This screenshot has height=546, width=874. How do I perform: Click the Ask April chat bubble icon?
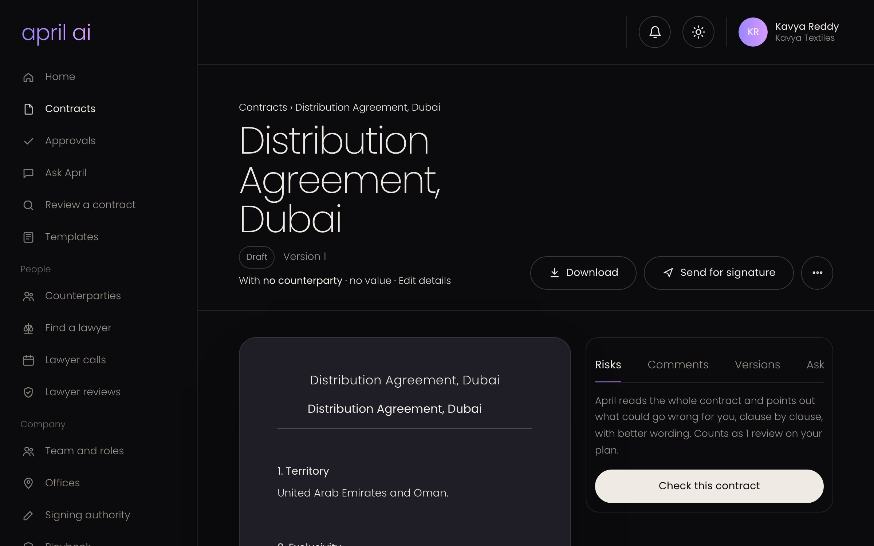coord(28,173)
